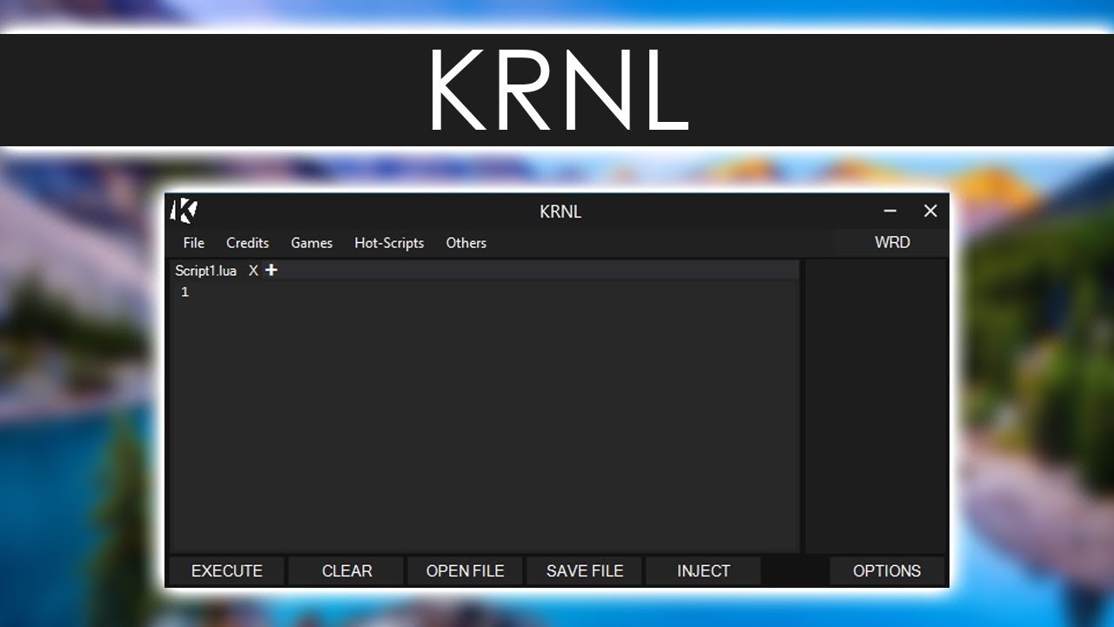Click the SAVE FILE button
Screen dimensions: 1114x627
pos(584,571)
